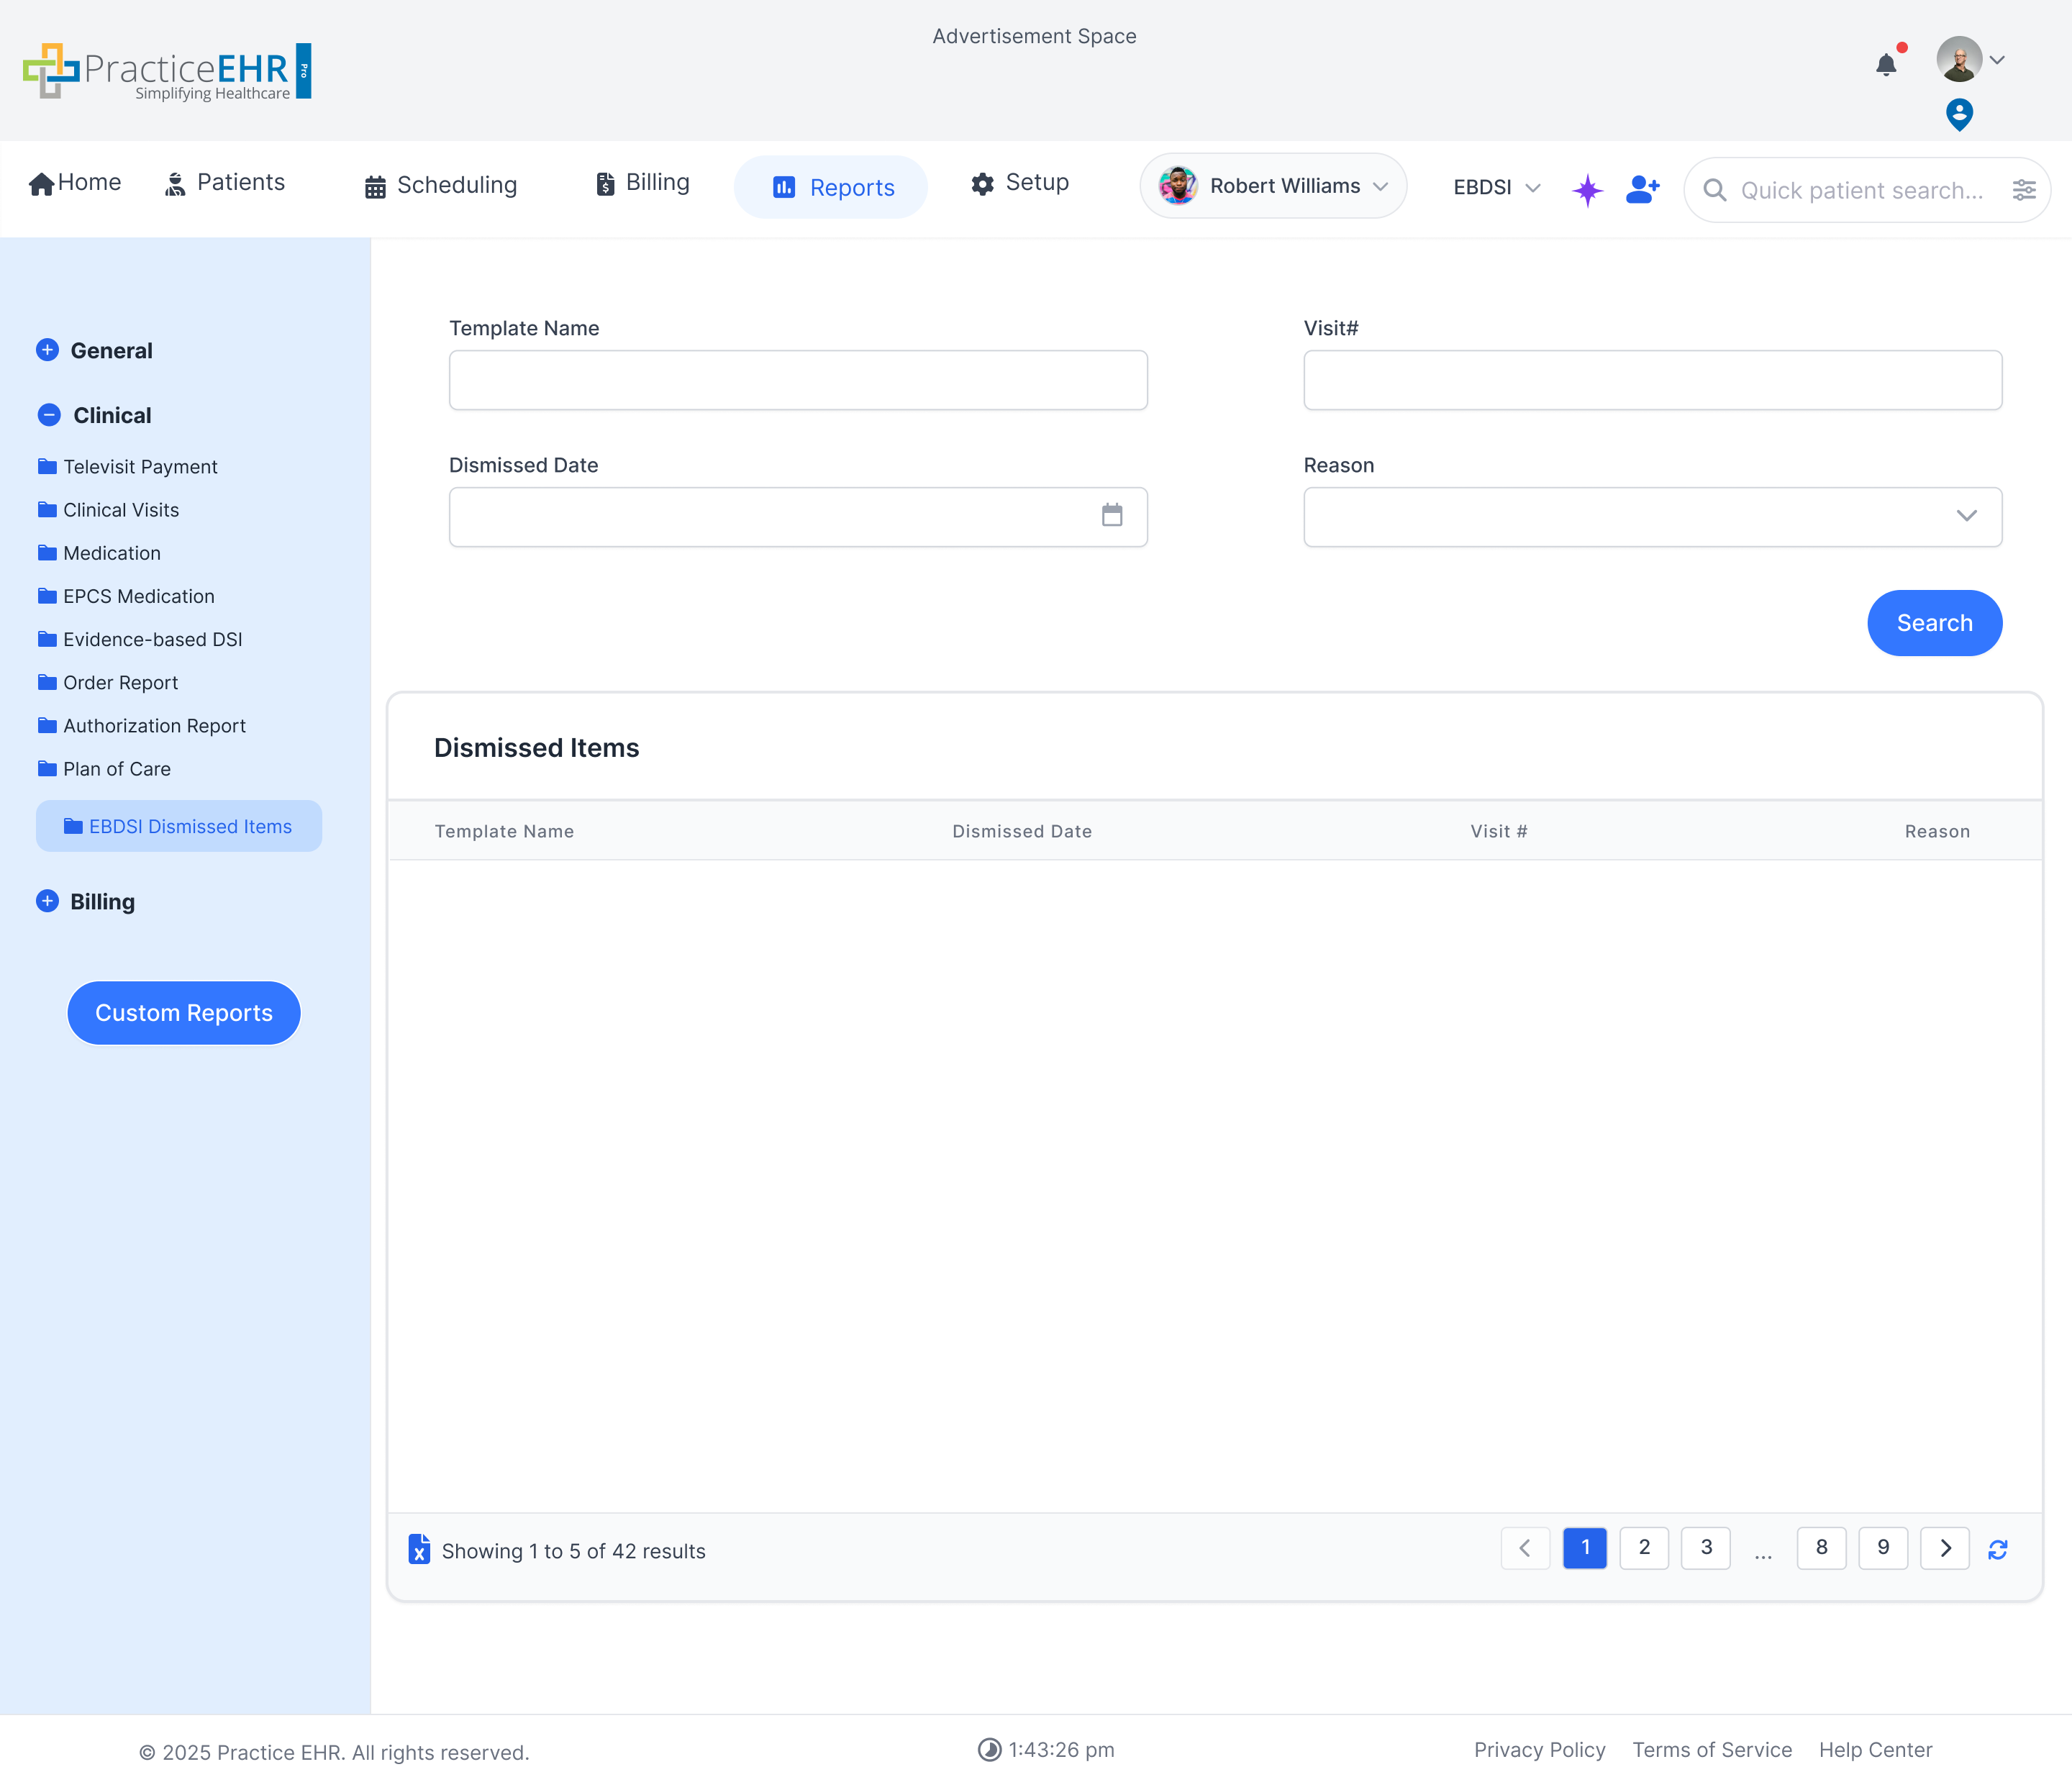Click the add patient icon
Screen dimensions: 2072x1790
(x=1642, y=188)
